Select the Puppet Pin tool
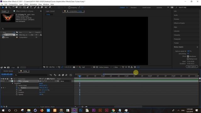The width and height of the screenshot is (201, 113). tap(50, 8)
